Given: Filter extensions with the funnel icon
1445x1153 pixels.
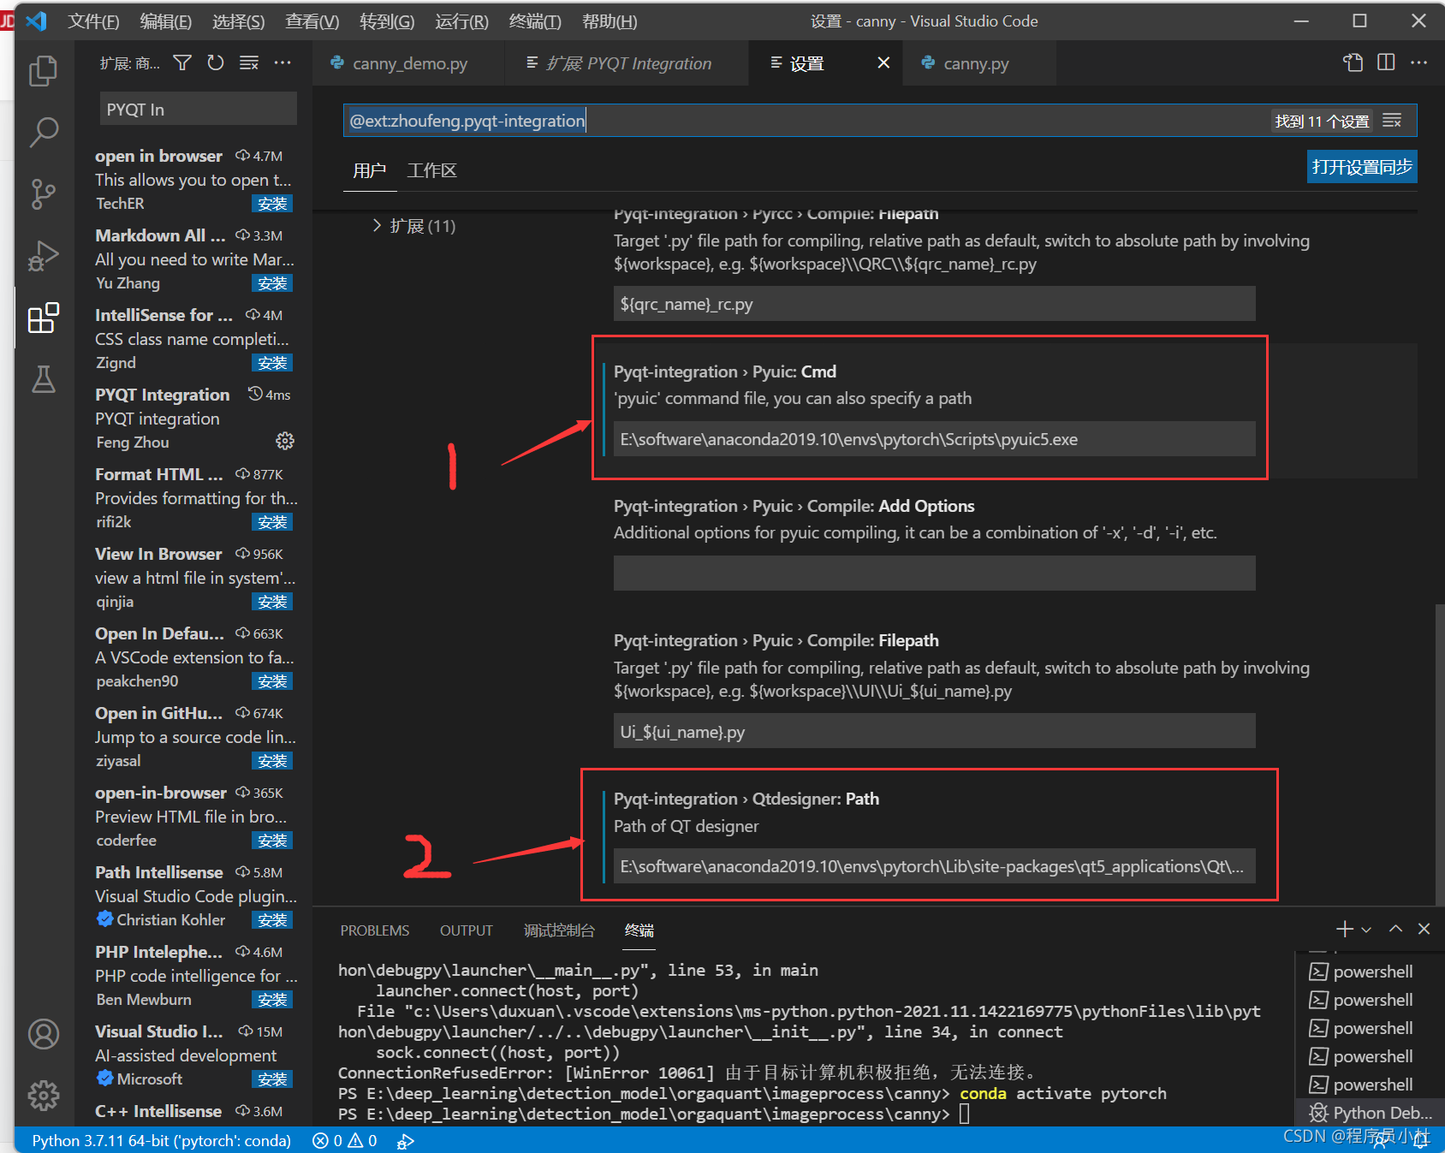Looking at the screenshot, I should (182, 62).
